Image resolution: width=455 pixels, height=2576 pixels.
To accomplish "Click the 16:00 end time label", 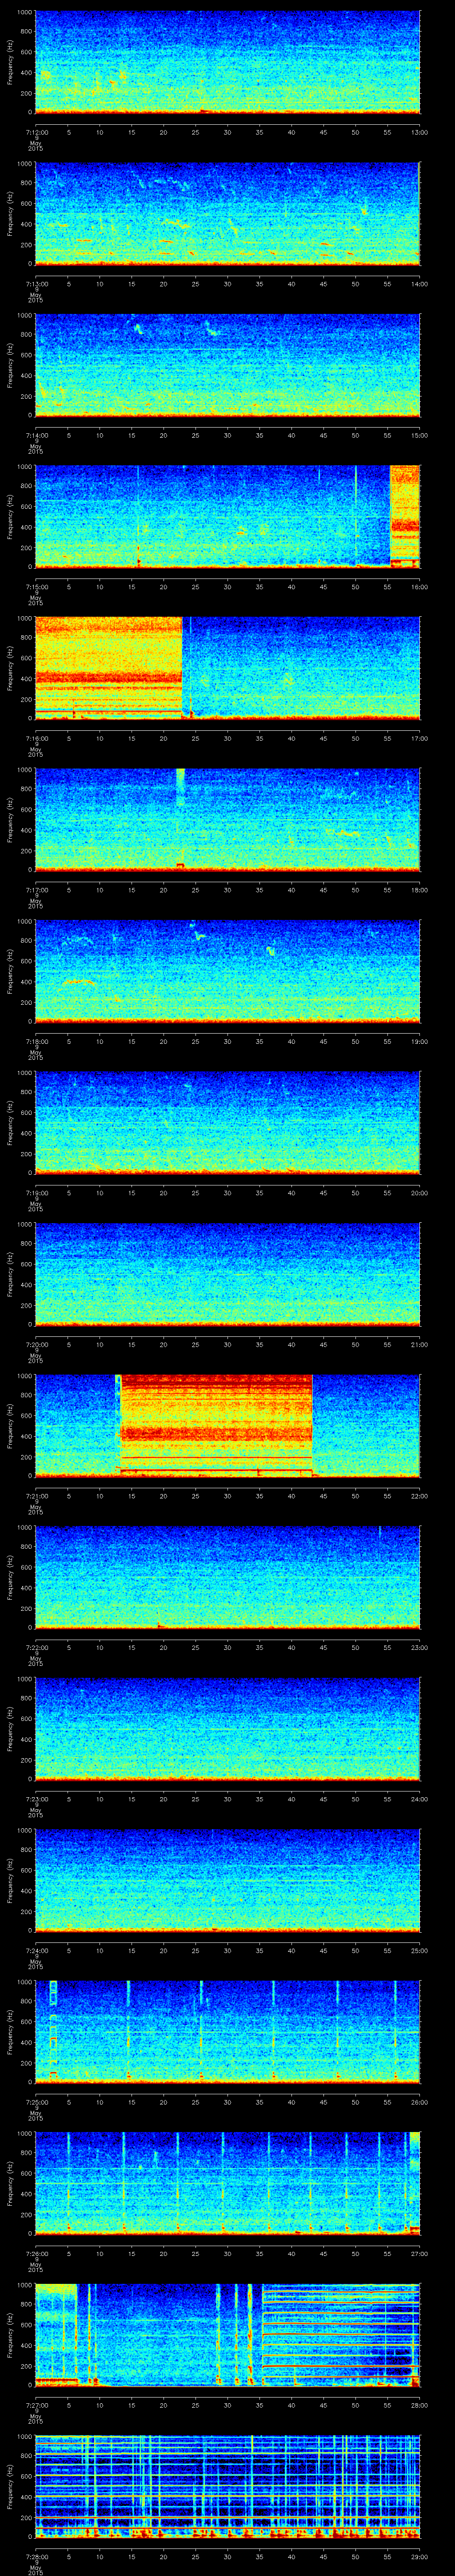I will click(419, 587).
